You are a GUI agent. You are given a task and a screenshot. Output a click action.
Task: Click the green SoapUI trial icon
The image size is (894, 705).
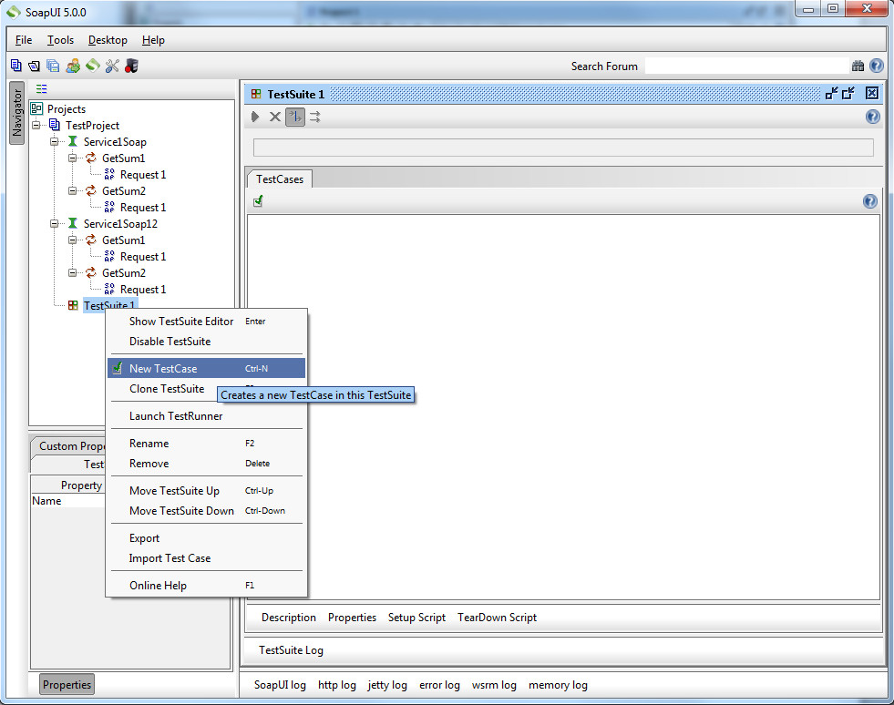pyautogui.click(x=92, y=66)
